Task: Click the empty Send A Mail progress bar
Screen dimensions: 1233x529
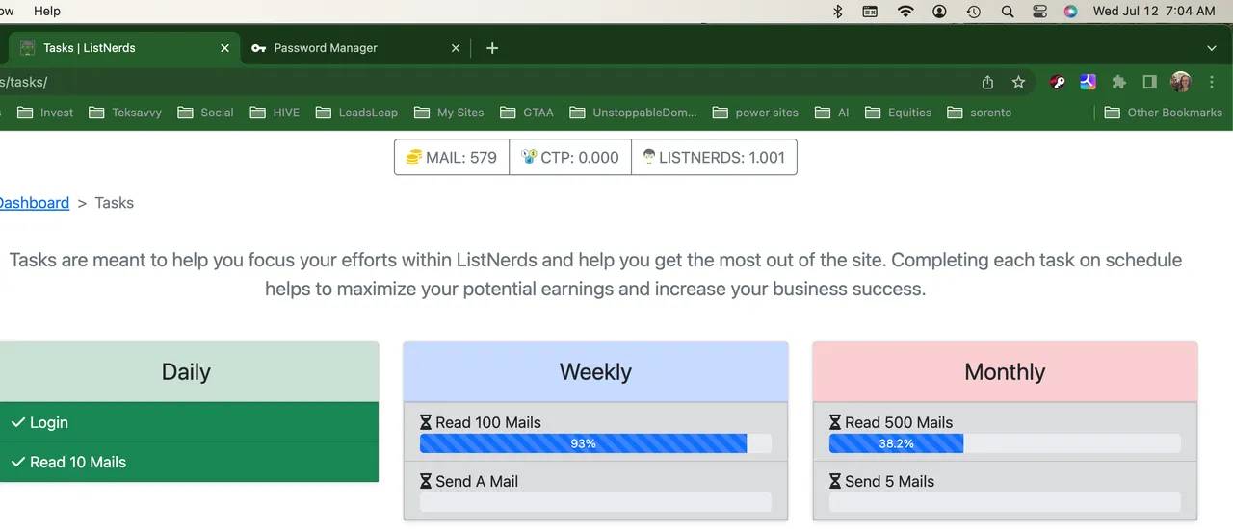Action: [x=595, y=502]
